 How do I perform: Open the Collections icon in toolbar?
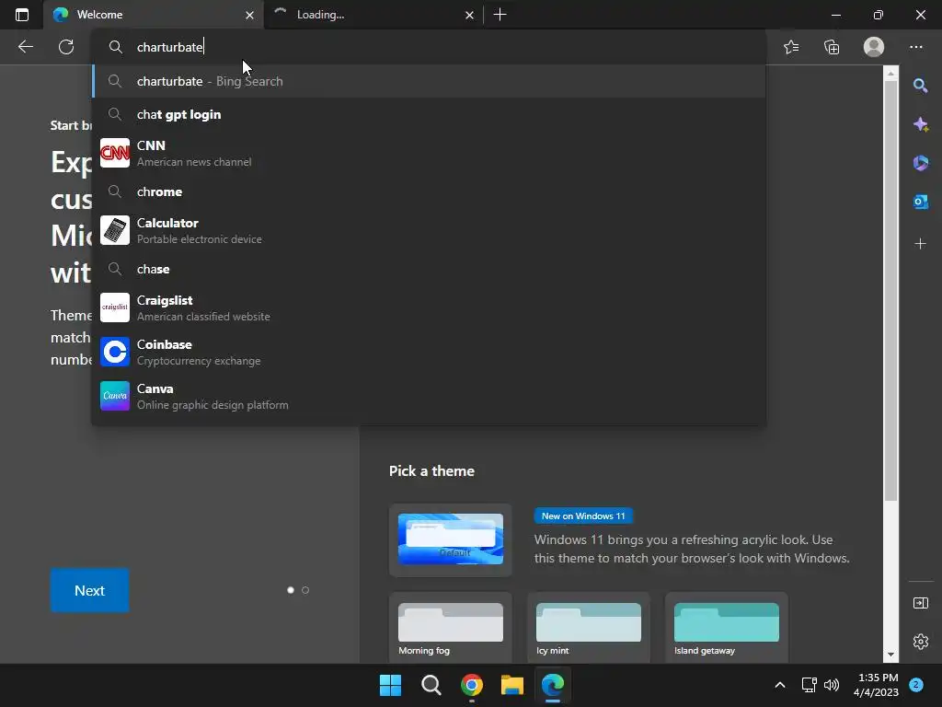point(832,47)
